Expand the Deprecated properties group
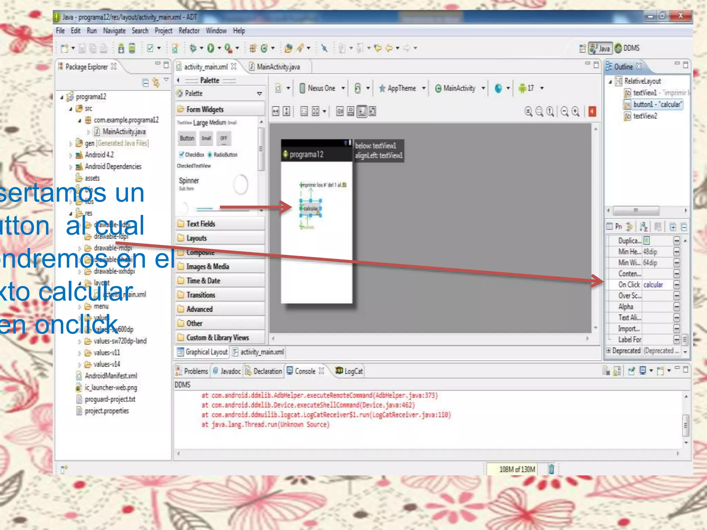This screenshot has height=530, width=707. pyautogui.click(x=609, y=351)
